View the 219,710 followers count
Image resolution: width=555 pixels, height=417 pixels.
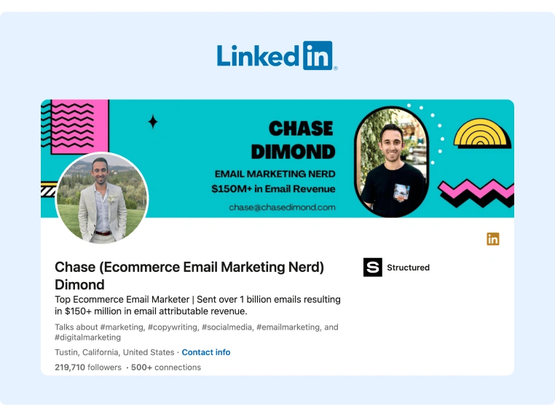[88, 367]
